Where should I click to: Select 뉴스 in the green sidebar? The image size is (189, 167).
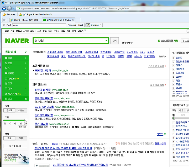coord(15,68)
